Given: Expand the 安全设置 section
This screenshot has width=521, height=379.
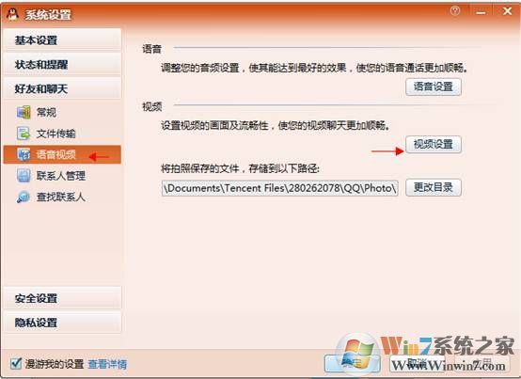Looking at the screenshot, I should pos(63,298).
